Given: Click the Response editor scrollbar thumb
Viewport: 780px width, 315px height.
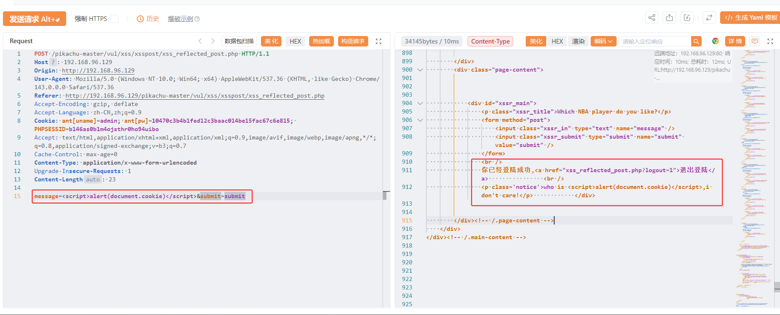Looking at the screenshot, I should tap(777, 287).
